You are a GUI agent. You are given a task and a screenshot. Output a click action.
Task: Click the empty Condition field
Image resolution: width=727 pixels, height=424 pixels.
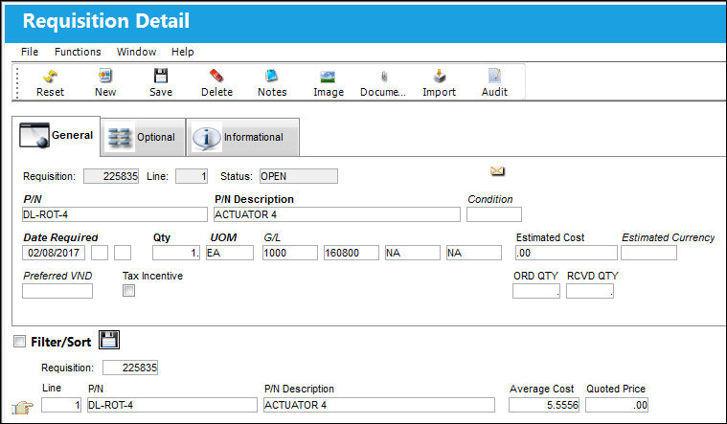[x=494, y=214]
